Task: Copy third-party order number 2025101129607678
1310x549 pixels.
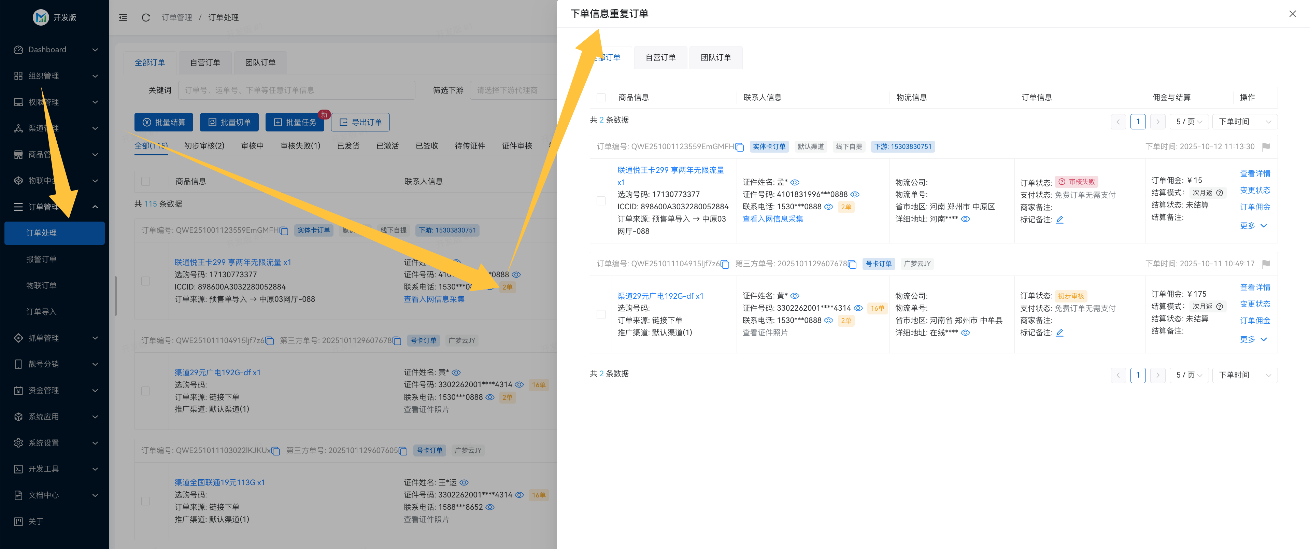Action: (x=852, y=264)
